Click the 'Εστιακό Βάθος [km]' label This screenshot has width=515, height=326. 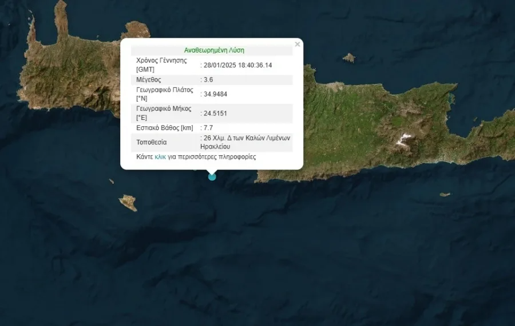[165, 127]
